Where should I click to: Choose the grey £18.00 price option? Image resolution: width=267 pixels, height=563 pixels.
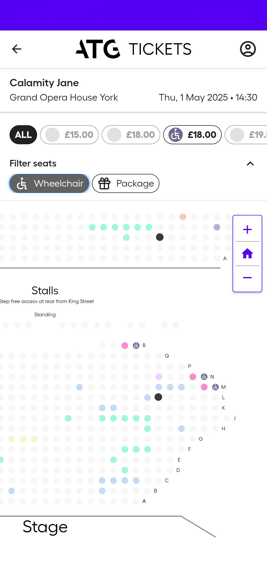131,135
